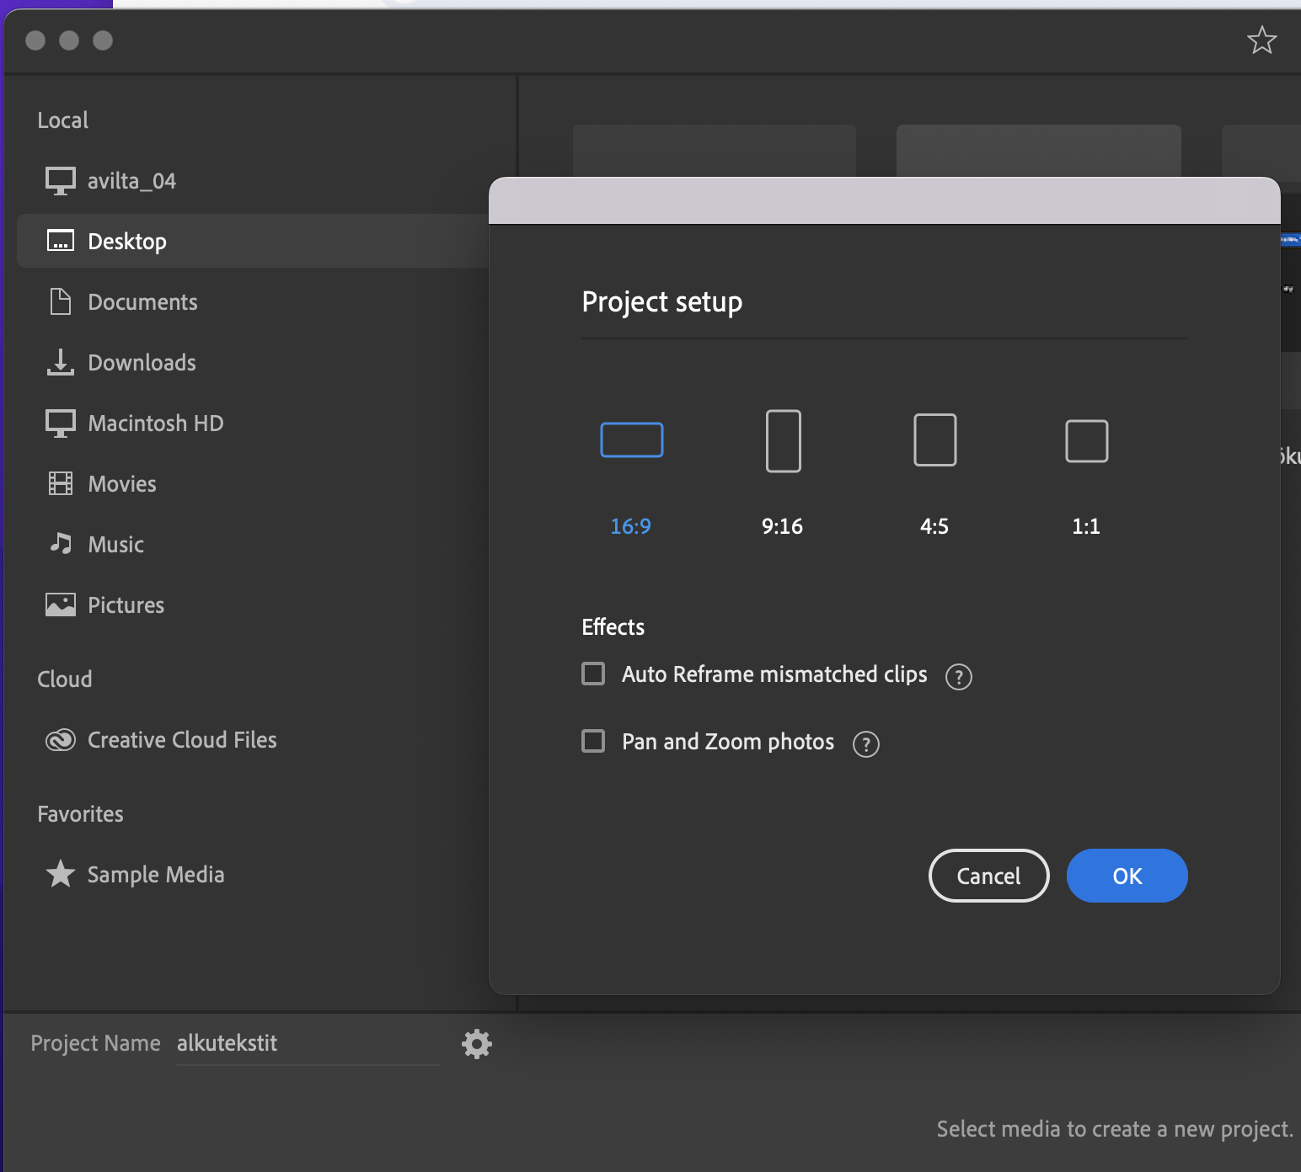Image resolution: width=1301 pixels, height=1172 pixels.
Task: Enable Auto Reframe mismatched clips checkbox
Action: click(593, 674)
